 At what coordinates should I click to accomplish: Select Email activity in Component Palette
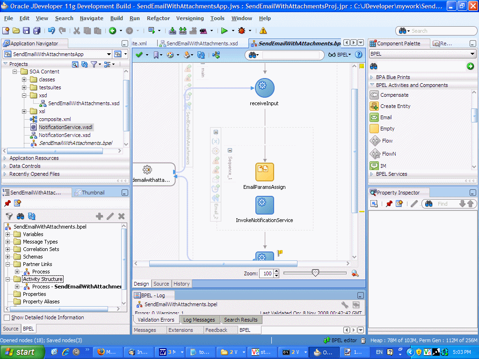point(385,117)
